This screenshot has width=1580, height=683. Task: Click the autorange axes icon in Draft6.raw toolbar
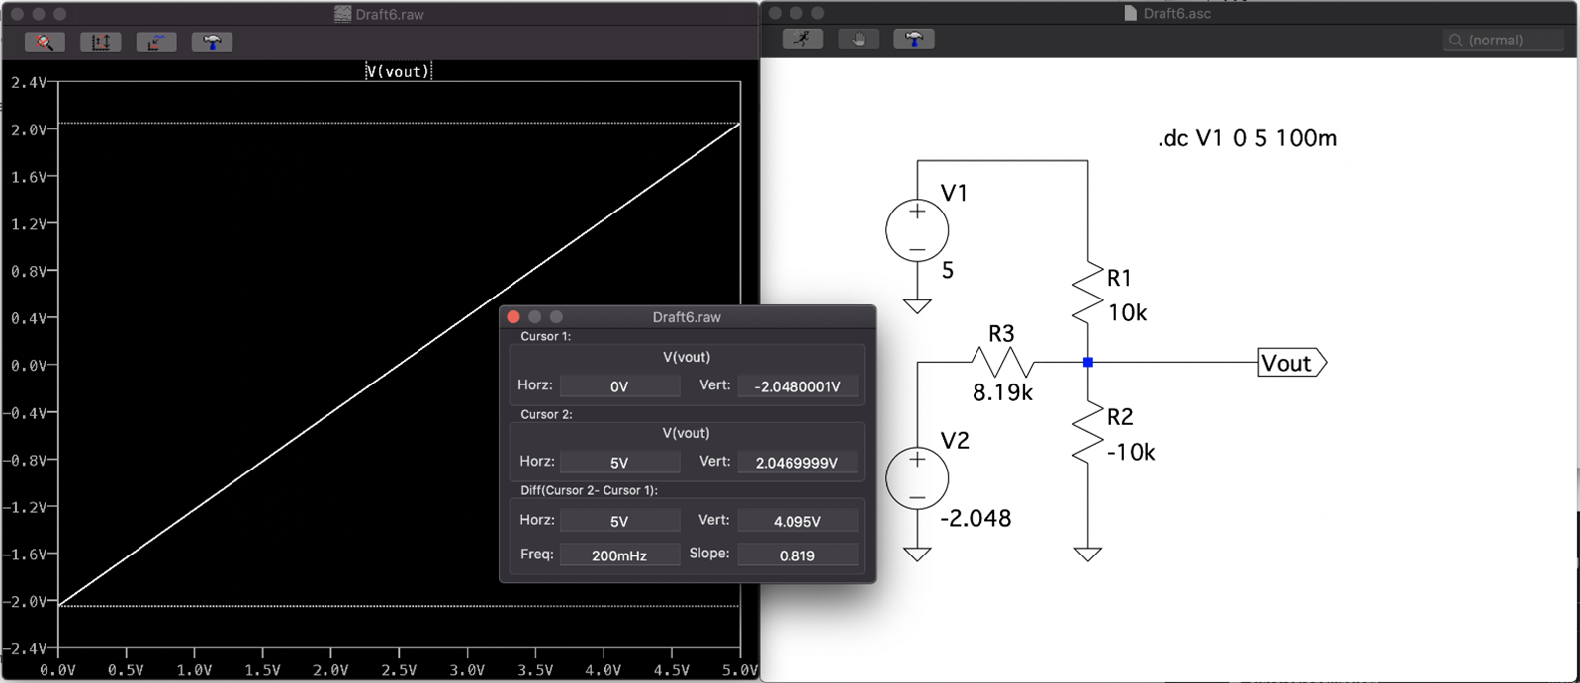click(x=100, y=42)
